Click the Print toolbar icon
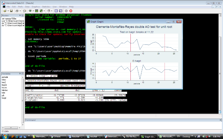 17,11
